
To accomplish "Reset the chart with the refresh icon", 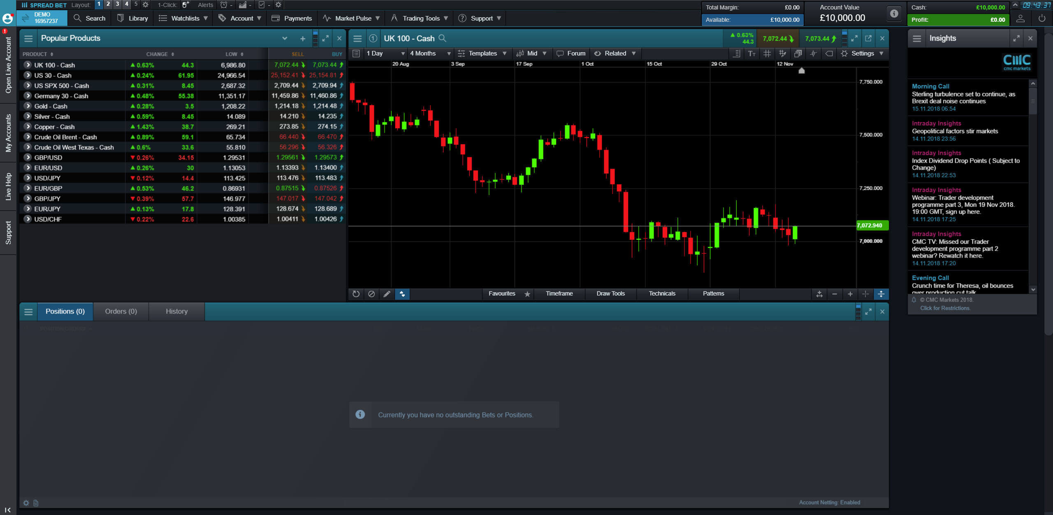I will tap(356, 294).
